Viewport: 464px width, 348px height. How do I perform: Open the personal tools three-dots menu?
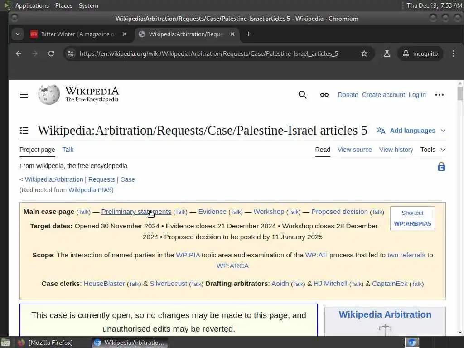[x=440, y=95]
